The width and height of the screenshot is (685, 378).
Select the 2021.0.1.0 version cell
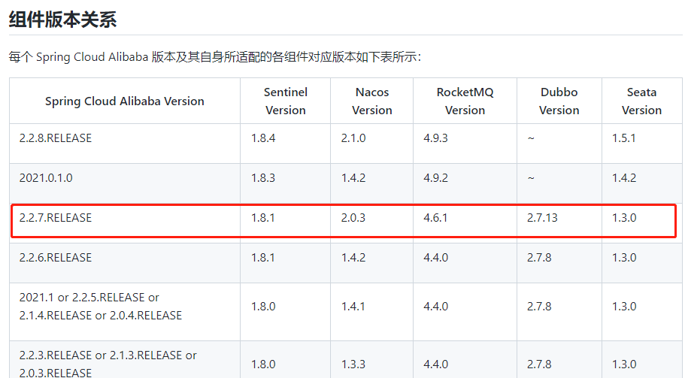pos(46,178)
